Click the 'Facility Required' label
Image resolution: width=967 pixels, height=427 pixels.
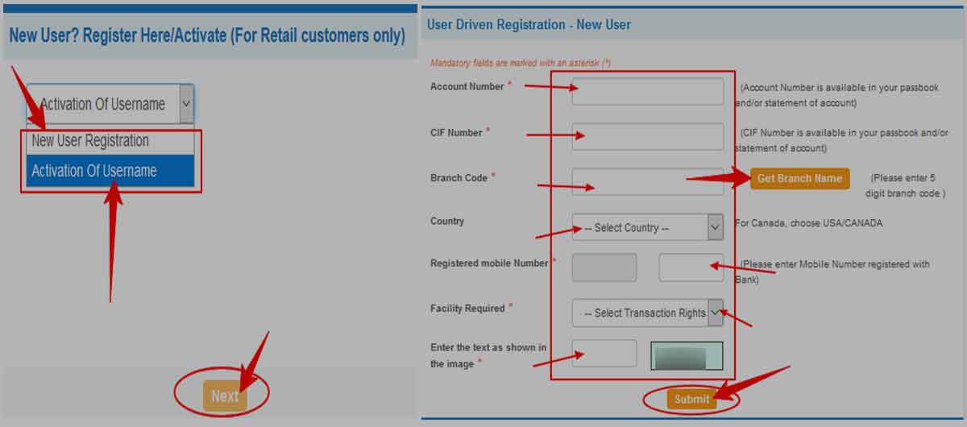(x=467, y=308)
